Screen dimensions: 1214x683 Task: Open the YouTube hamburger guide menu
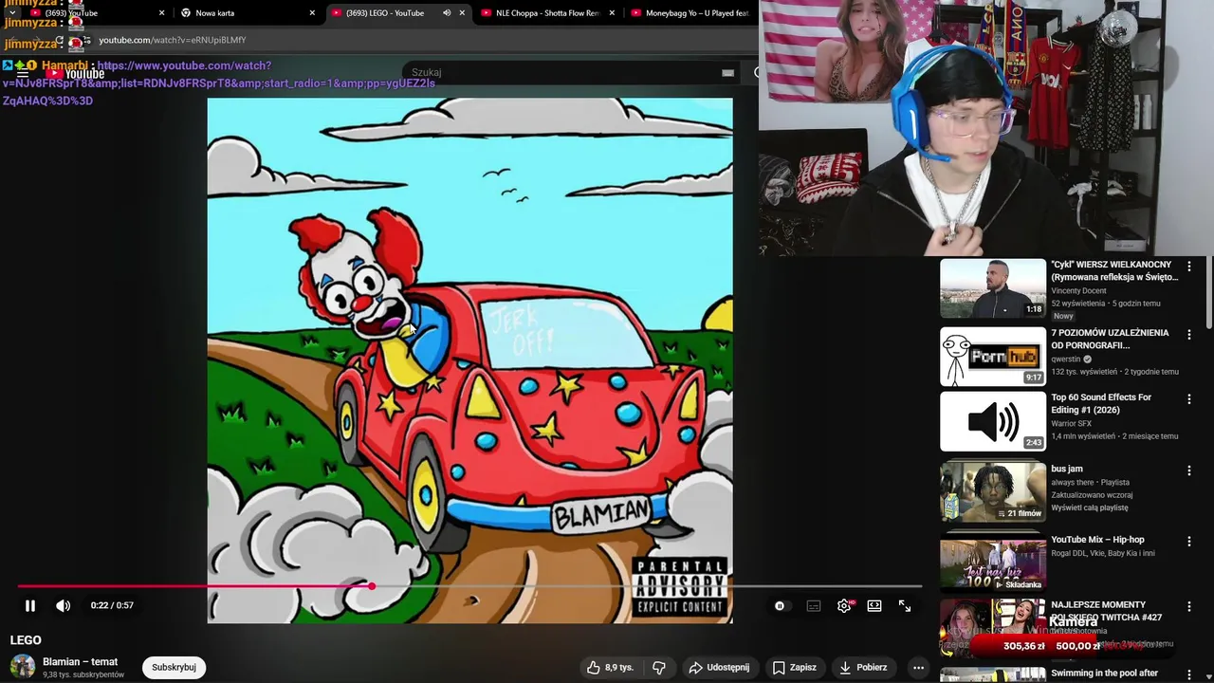click(x=21, y=73)
